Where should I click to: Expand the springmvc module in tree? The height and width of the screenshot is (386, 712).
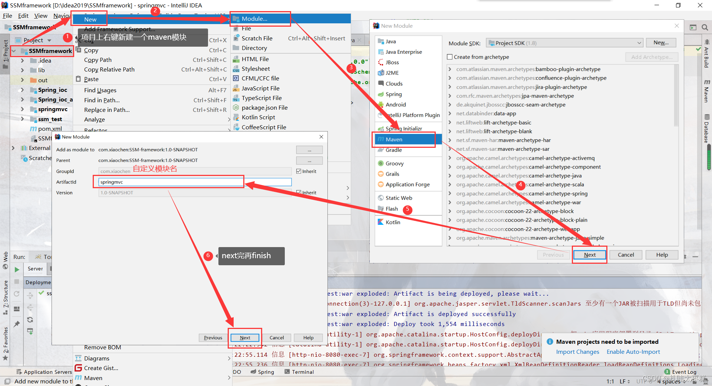pyautogui.click(x=22, y=109)
